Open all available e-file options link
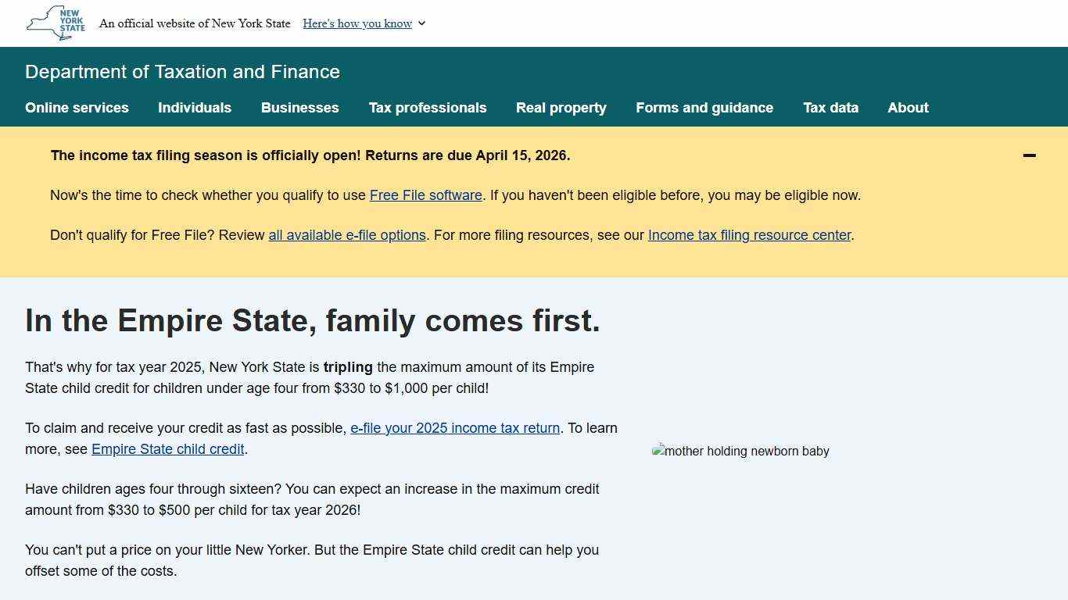Screen dimensions: 1068x600 (347, 235)
